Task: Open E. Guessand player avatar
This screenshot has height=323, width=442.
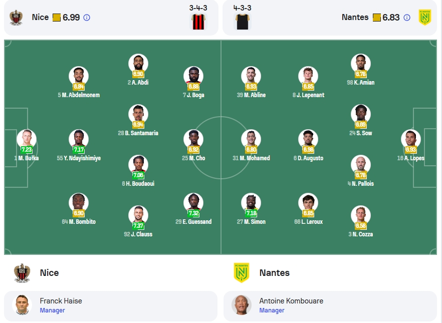Action: [193, 203]
